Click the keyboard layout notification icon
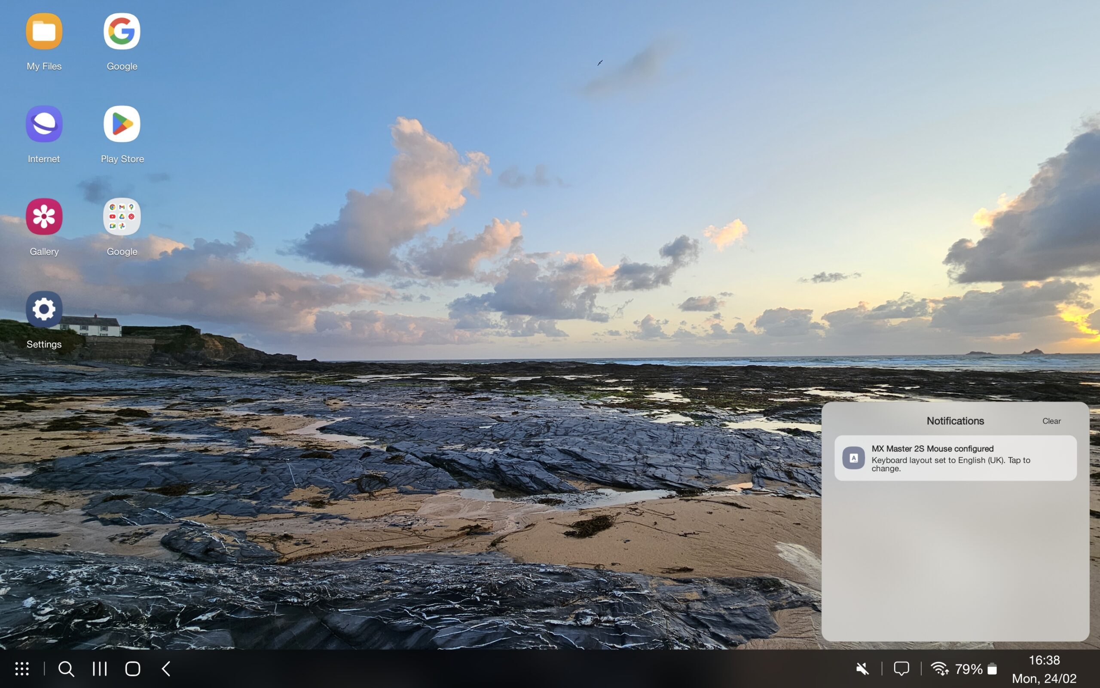 click(x=853, y=458)
